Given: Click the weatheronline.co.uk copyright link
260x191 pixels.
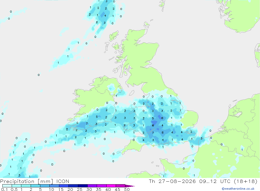Looking at the screenshot, I should tap(238, 189).
